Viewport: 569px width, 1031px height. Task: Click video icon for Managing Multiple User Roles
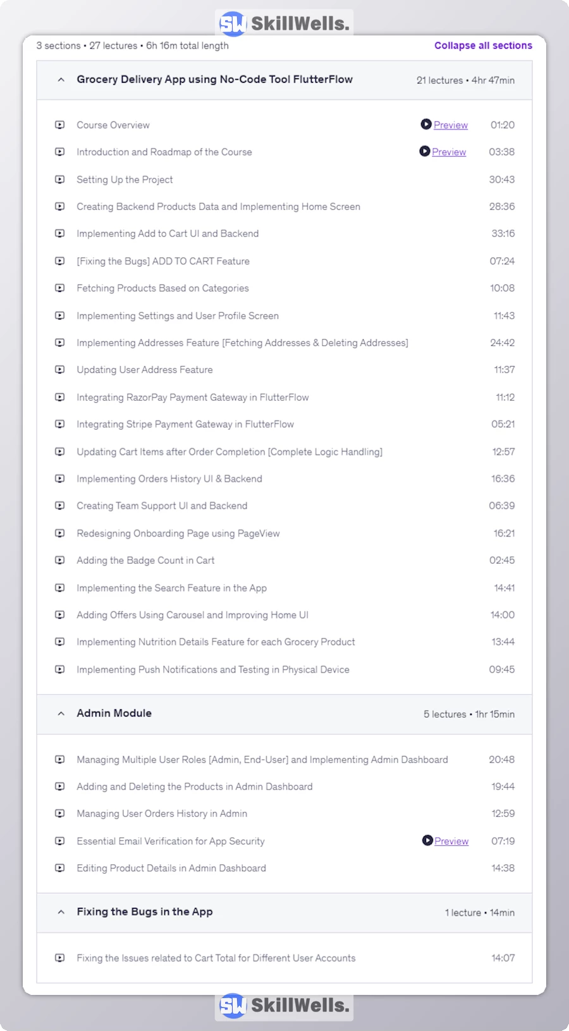60,760
